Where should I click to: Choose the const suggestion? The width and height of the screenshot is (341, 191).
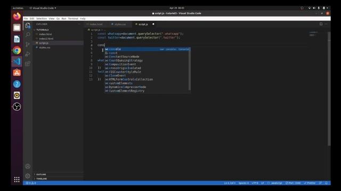pos(148,53)
